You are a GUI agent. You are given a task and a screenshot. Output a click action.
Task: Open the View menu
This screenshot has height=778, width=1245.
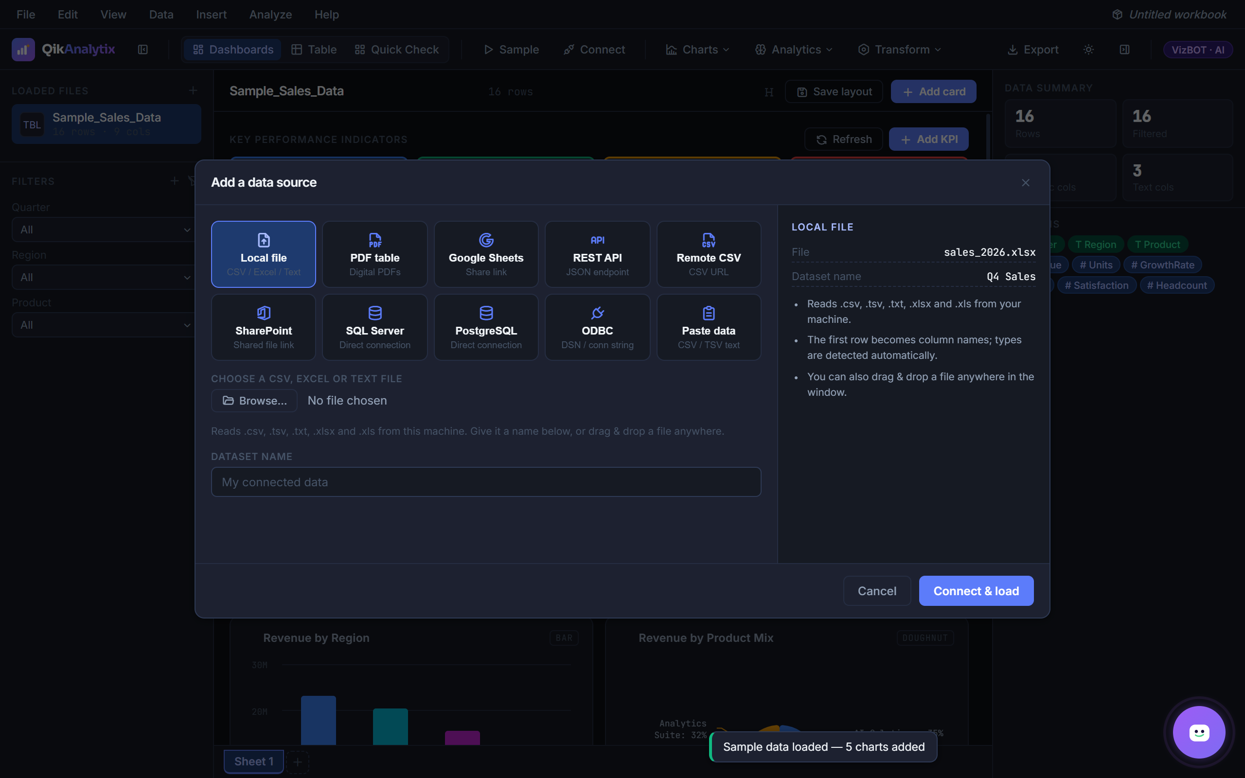(113, 15)
